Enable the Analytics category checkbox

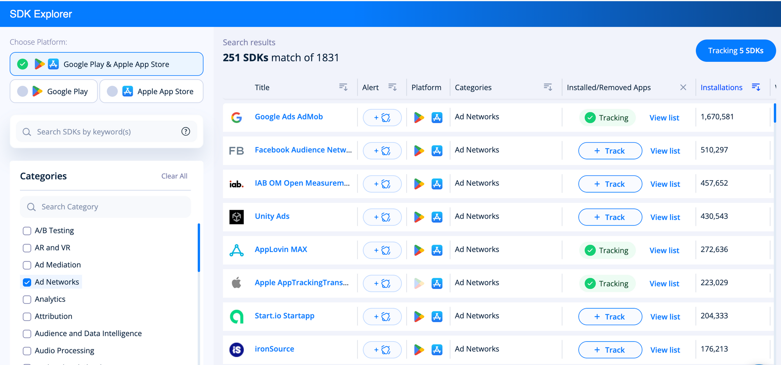[27, 299]
